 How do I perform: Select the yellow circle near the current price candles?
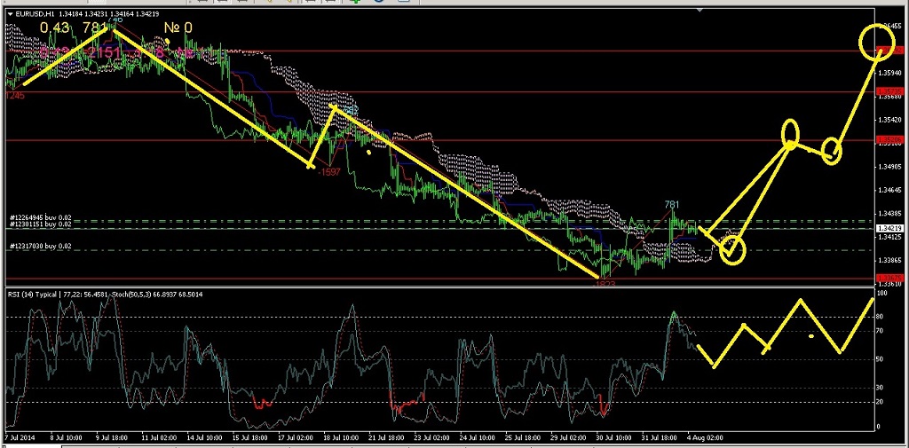click(732, 250)
